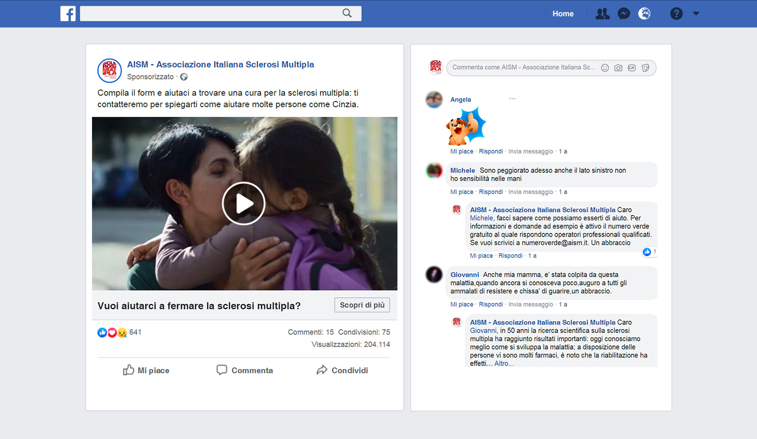Click Rispondi under Michele's comment

tap(491, 192)
